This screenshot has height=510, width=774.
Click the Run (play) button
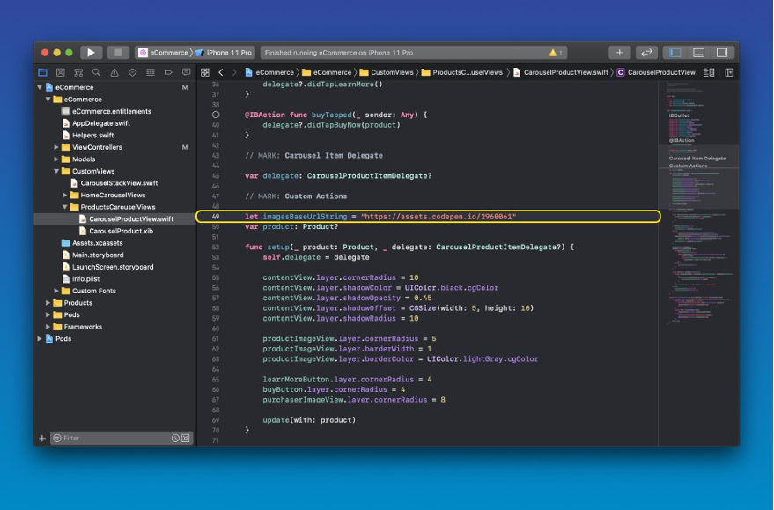(x=91, y=53)
